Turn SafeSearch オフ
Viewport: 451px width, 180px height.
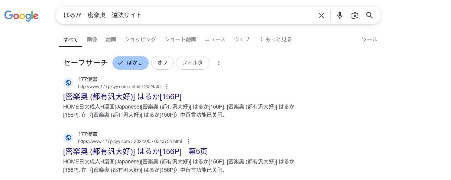tap(162, 63)
